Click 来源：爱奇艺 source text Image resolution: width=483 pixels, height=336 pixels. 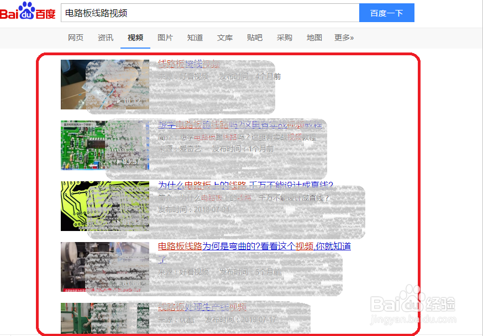pos(180,149)
